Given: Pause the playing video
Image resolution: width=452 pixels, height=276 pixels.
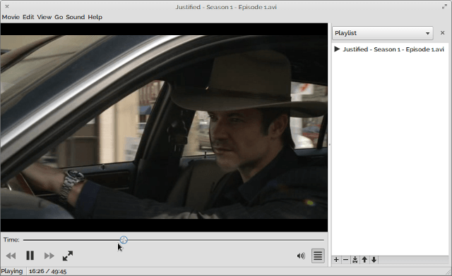Looking at the screenshot, I should click(30, 256).
